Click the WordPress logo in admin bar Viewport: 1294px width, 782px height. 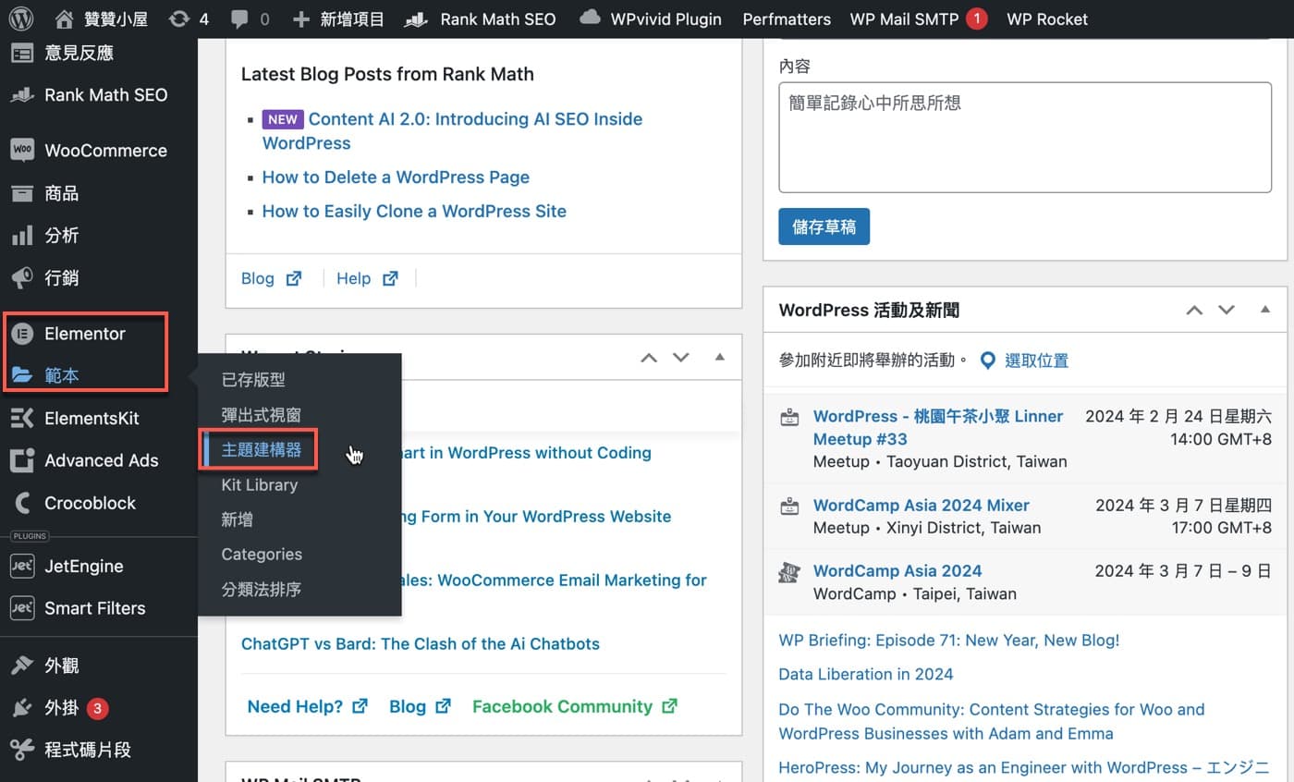pos(22,18)
